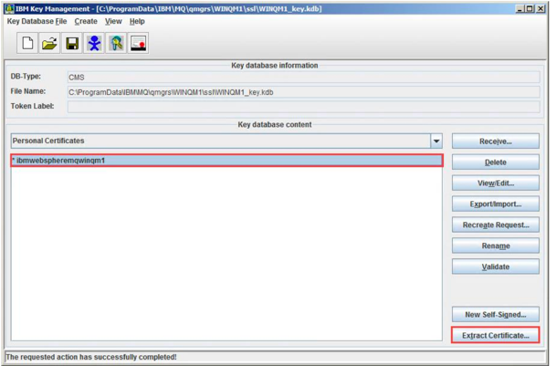Click the key certificate request toolbar icon
The image size is (557, 366).
click(116, 43)
